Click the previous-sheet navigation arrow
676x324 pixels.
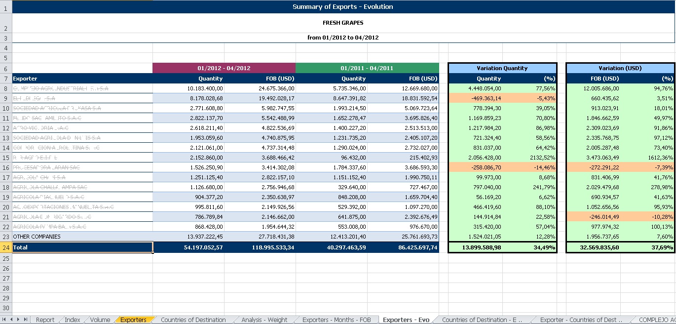[12, 320]
